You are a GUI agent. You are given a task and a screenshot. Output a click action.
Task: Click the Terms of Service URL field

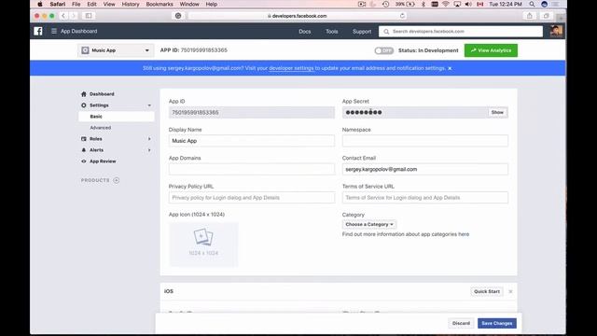point(425,198)
